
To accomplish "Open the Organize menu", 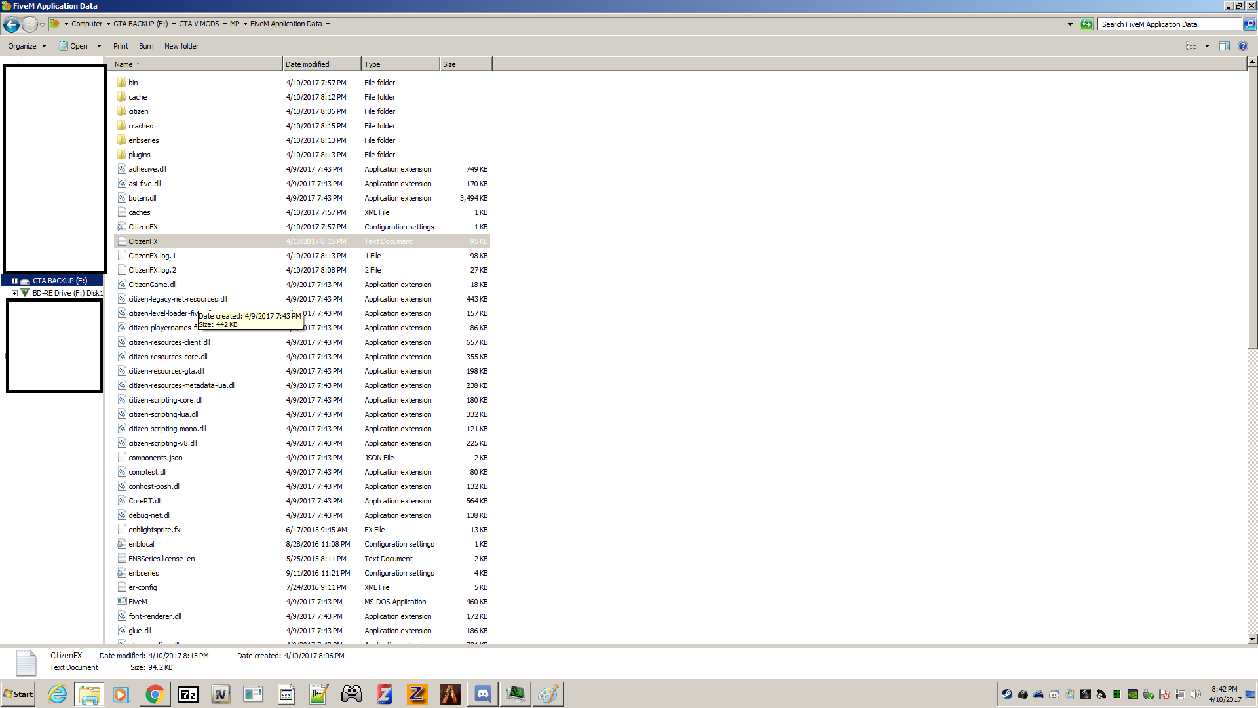I will [x=27, y=46].
